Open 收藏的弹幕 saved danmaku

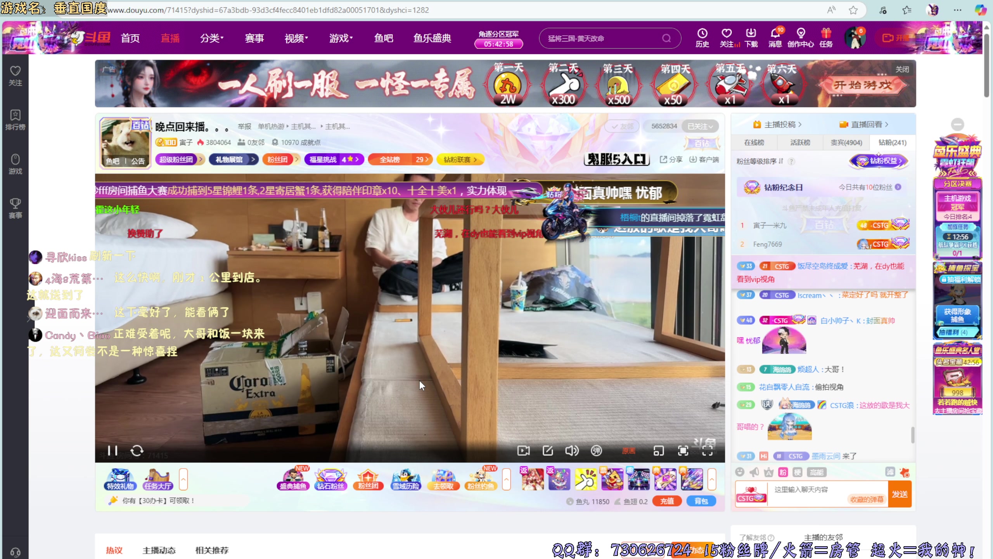(867, 499)
